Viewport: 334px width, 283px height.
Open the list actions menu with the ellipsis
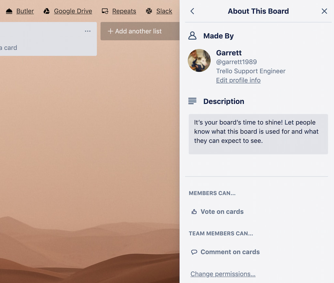[x=87, y=31]
